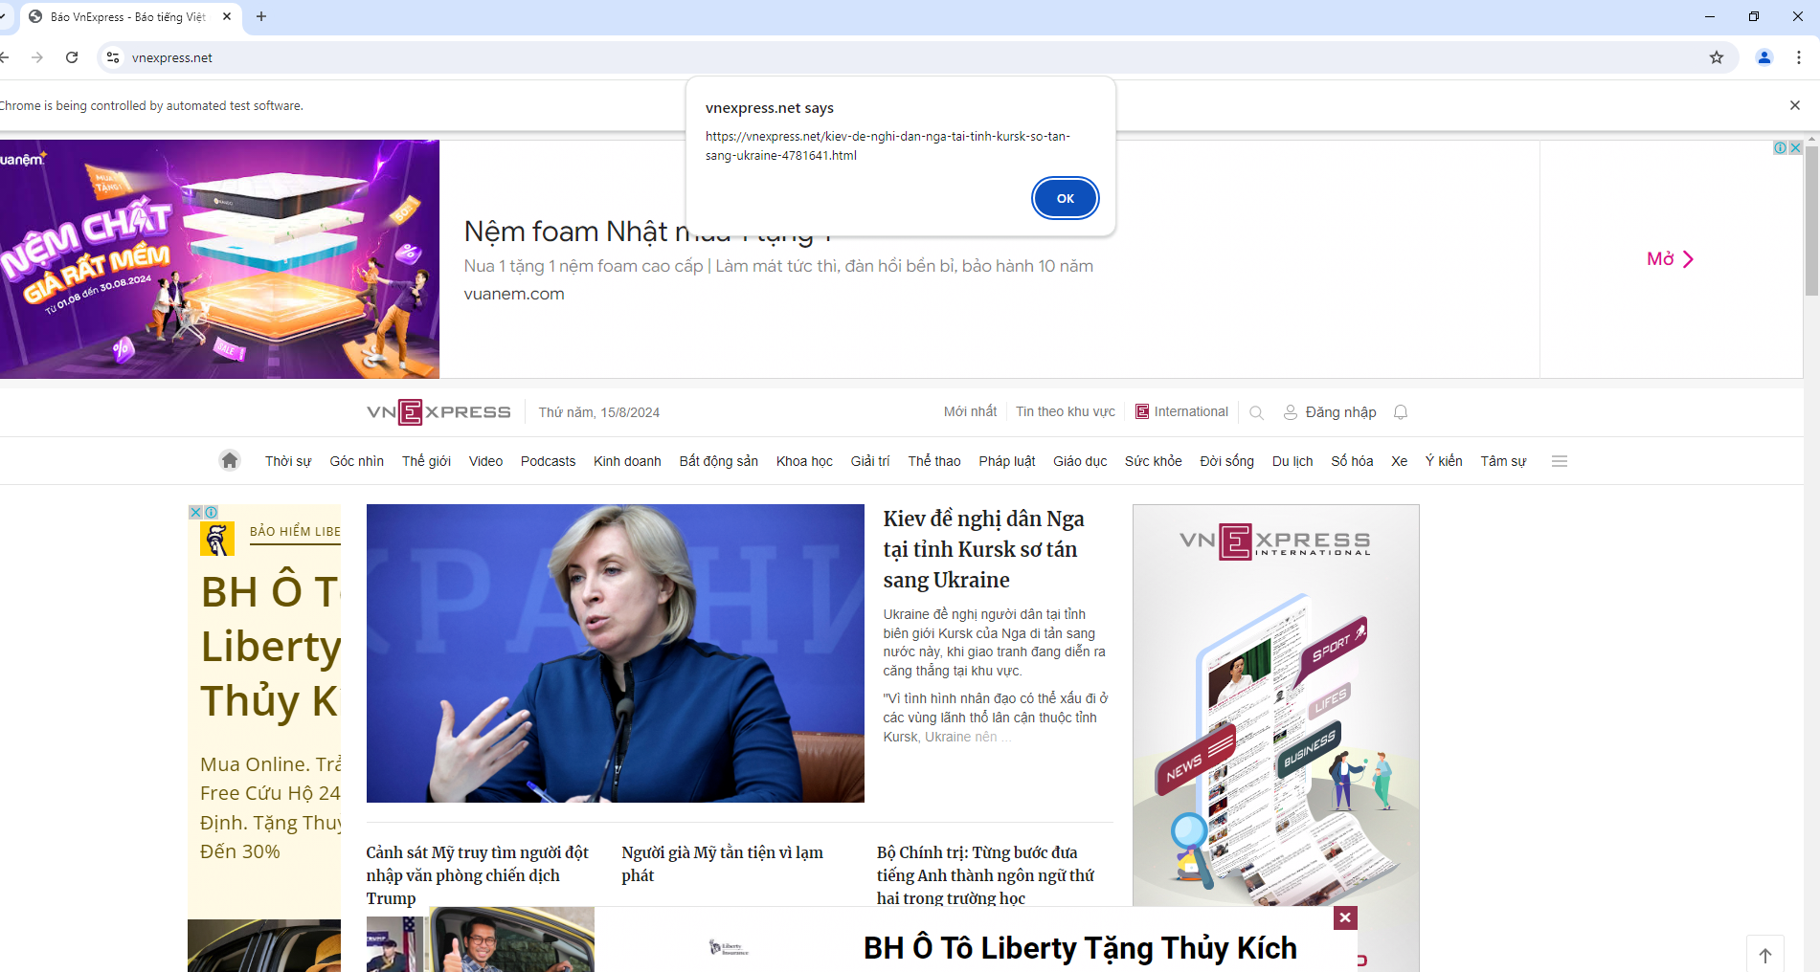Click the address bar URL field

pos(862,57)
